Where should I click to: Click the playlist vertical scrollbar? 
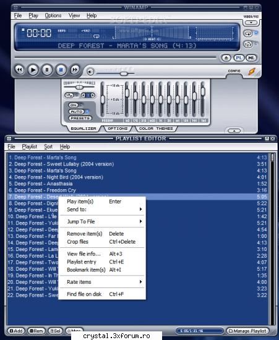coord(272,239)
